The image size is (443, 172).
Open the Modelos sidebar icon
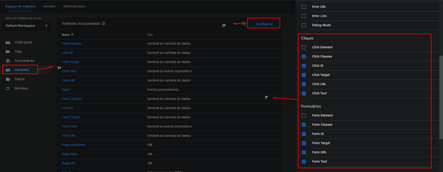8,88
